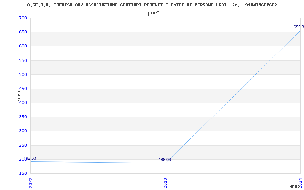This screenshot has width=304, height=190.
Task: Select the Importi subtitle text
Action: tap(152, 13)
